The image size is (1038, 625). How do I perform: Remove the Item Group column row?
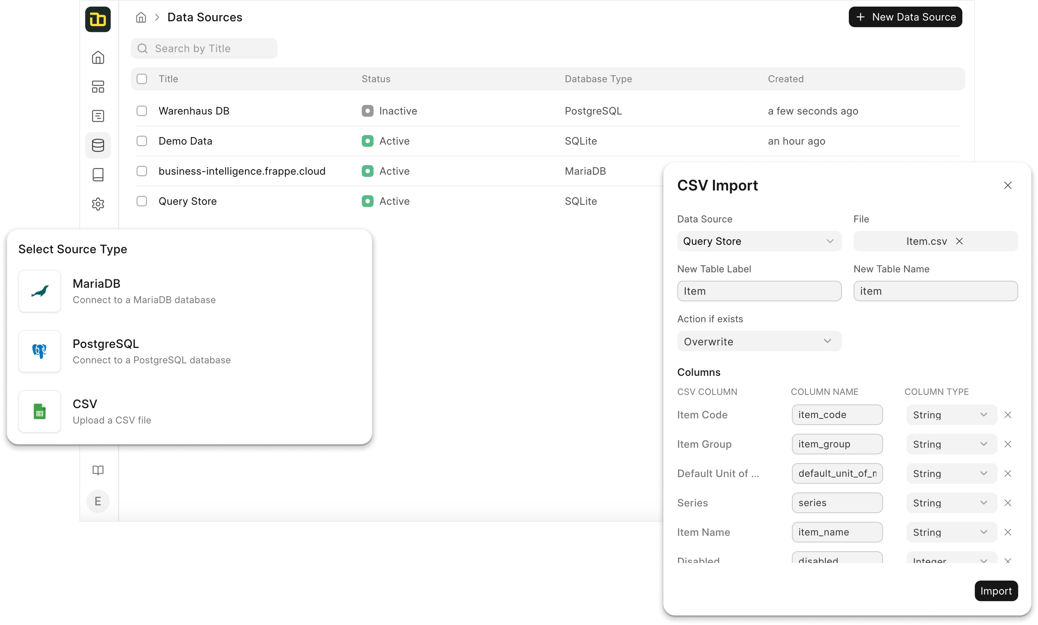(x=1008, y=444)
